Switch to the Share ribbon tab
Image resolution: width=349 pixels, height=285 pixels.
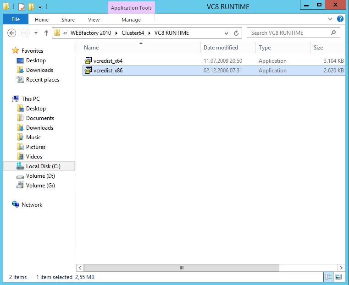tap(68, 20)
